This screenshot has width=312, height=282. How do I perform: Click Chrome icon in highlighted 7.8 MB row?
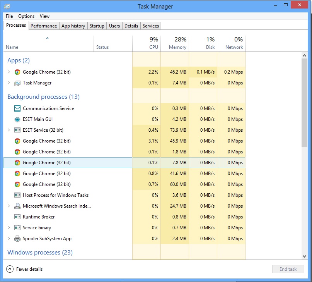(17, 163)
